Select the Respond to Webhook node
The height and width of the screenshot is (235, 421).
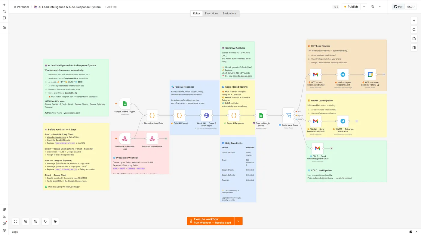(x=152, y=139)
